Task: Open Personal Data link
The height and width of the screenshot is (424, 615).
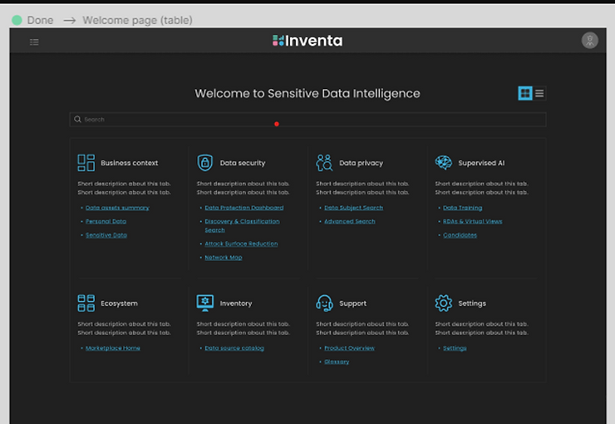Action: click(106, 222)
